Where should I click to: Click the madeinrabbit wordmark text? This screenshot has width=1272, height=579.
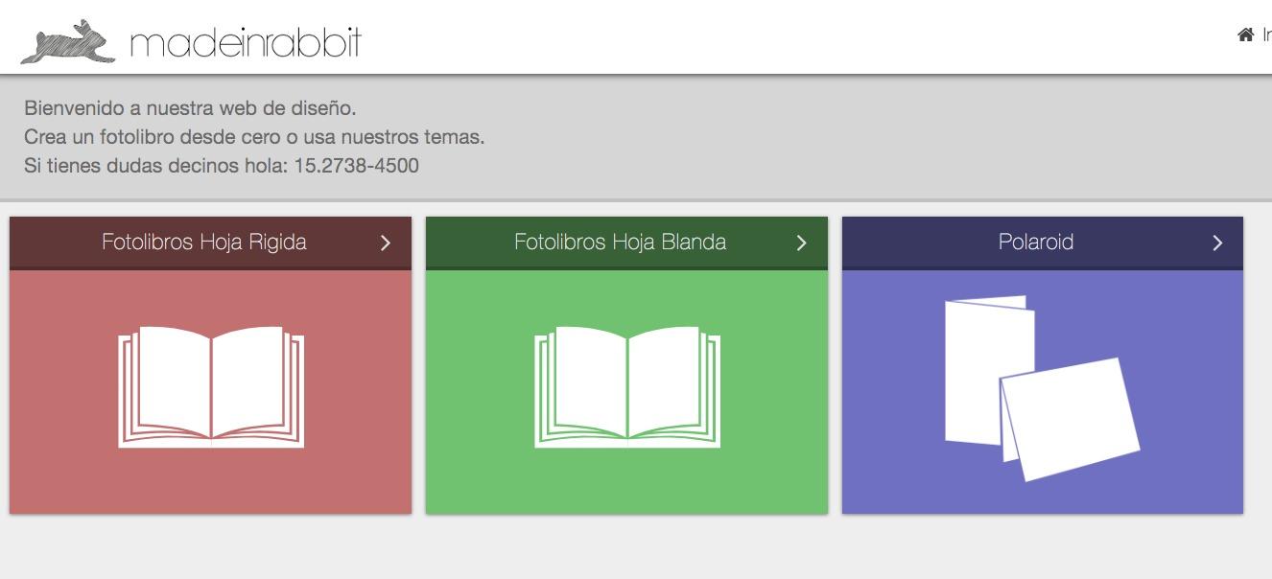(245, 43)
